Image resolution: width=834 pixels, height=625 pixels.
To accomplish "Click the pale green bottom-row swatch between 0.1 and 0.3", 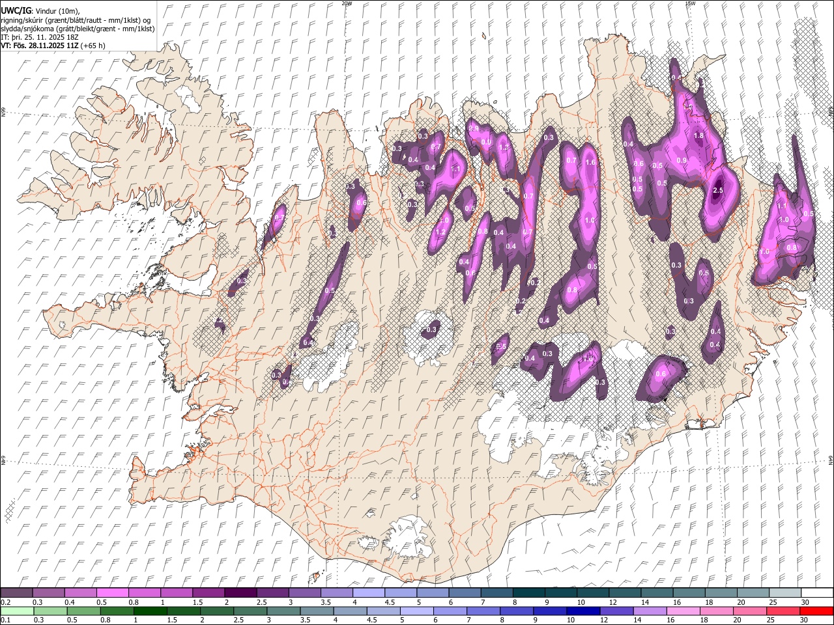I will point(16,611).
